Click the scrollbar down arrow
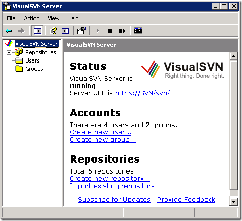The height and width of the screenshot is (221, 242). [x=234, y=202]
